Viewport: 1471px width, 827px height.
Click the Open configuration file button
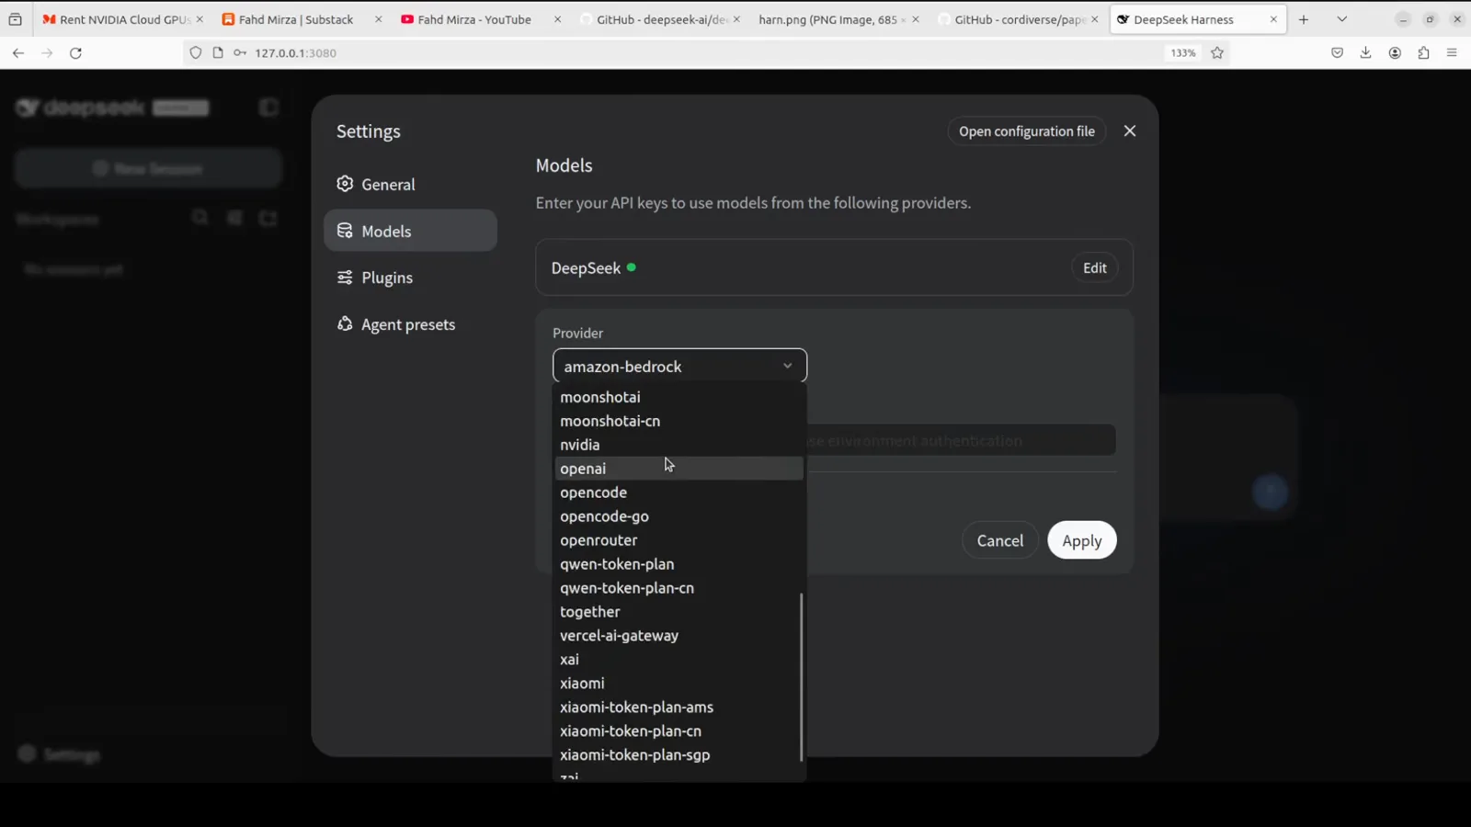coord(1026,131)
